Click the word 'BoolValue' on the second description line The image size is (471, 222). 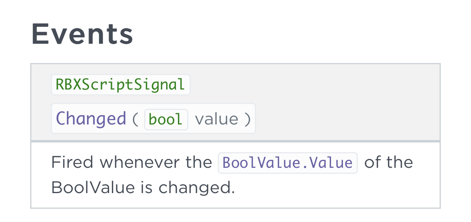[93, 188]
